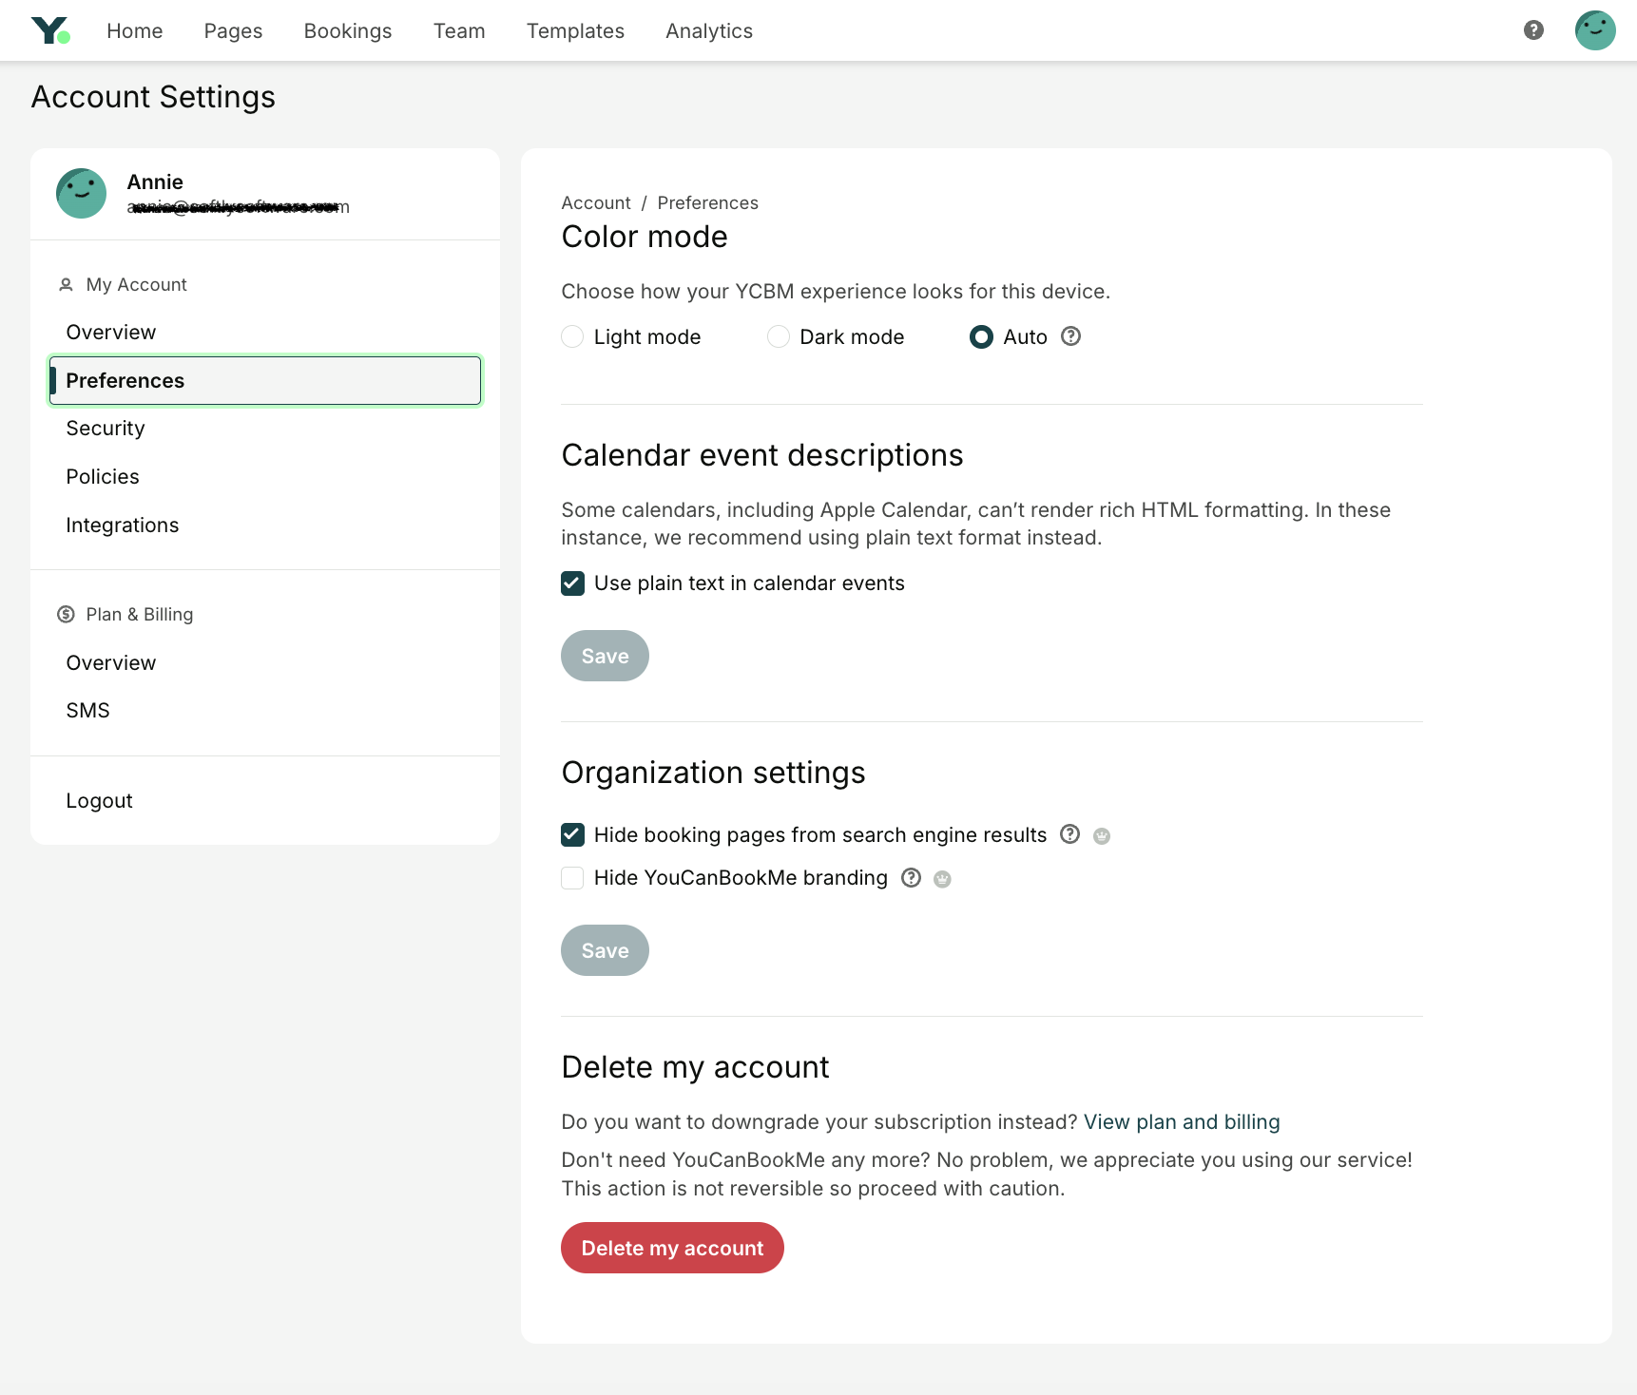1637x1395 pixels.
Task: Follow the View plan and billing link
Action: (x=1182, y=1122)
